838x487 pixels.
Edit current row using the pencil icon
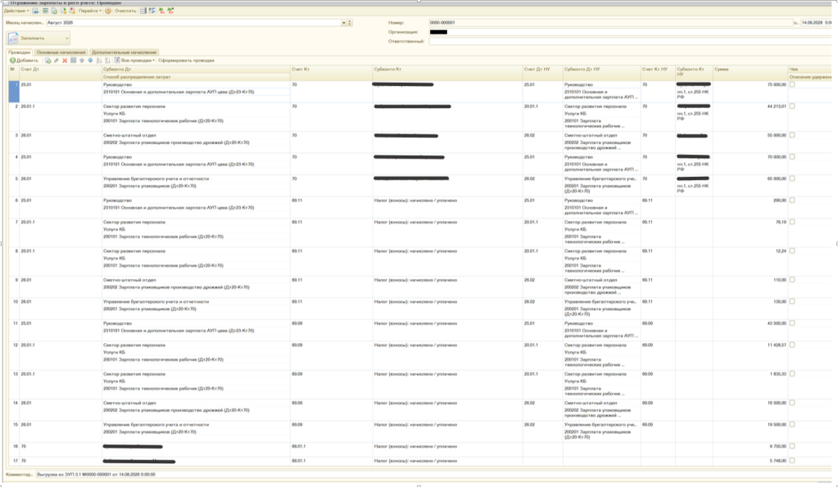(x=57, y=61)
